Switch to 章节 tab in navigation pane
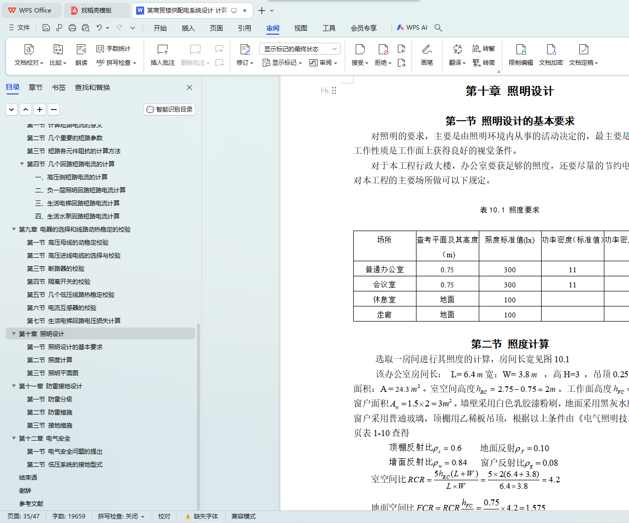The image size is (629, 523). coord(36,87)
